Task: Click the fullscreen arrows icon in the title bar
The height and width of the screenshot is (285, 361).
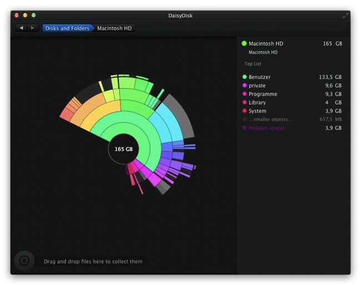Action: [x=345, y=16]
